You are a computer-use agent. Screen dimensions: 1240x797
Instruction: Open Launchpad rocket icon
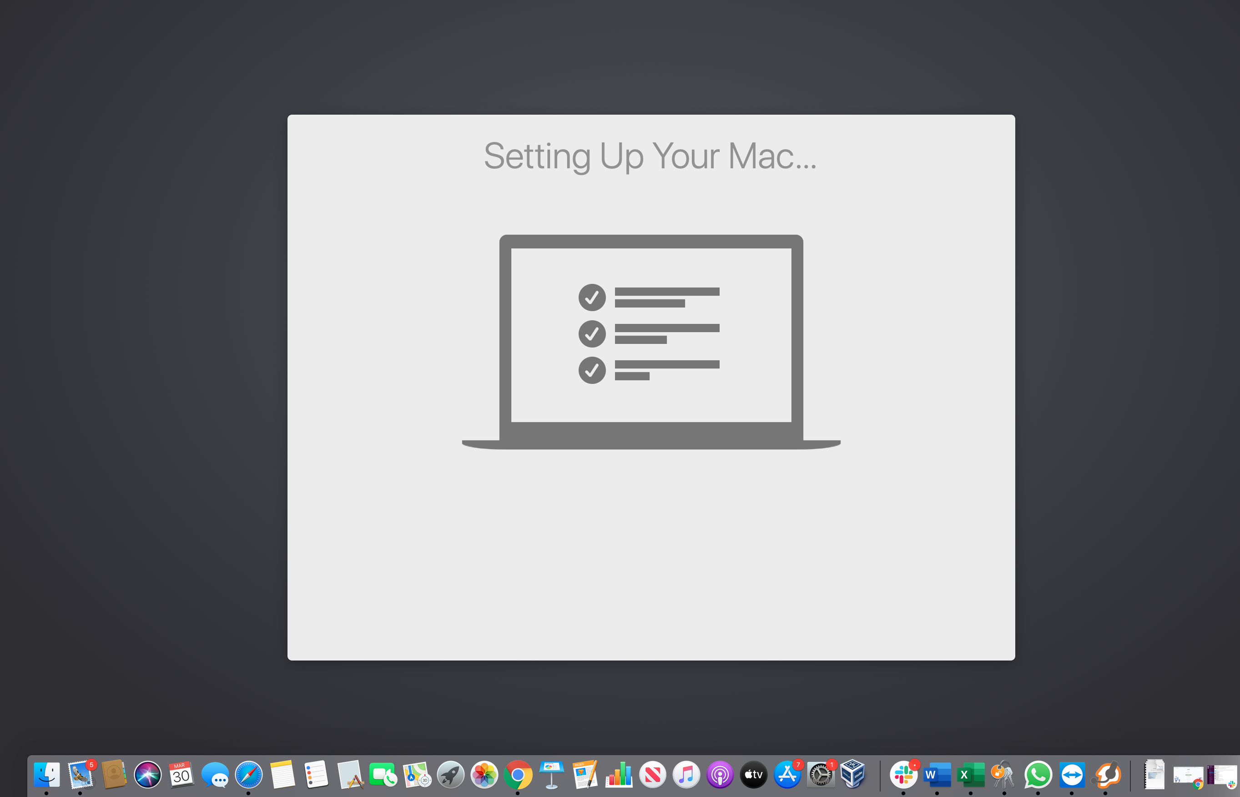point(450,775)
